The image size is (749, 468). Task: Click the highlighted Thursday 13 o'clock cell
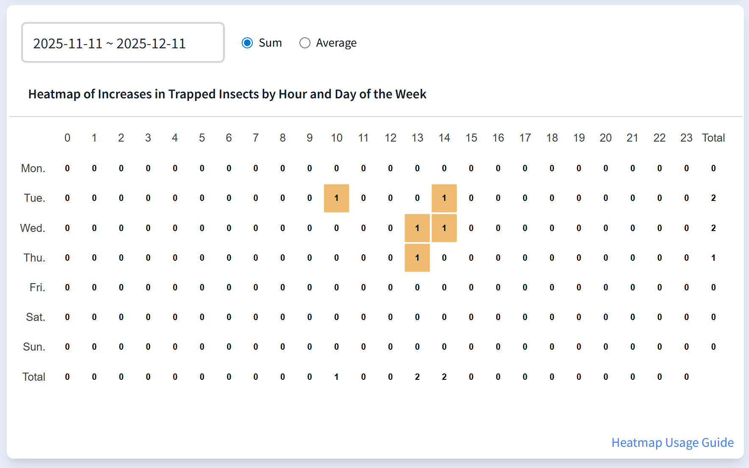(417, 258)
